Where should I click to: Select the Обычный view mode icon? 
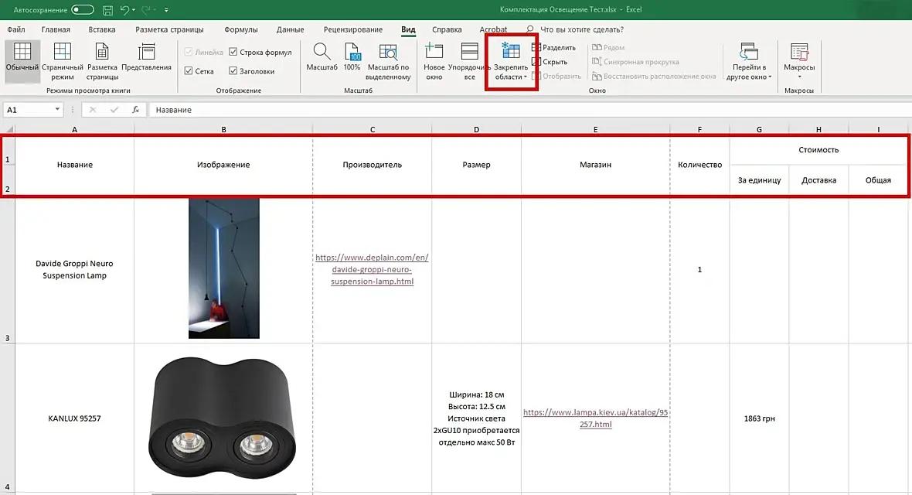pyautogui.click(x=22, y=53)
